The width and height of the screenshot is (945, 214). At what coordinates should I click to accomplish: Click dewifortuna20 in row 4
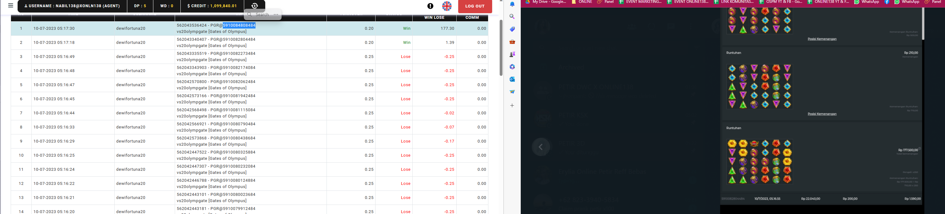tap(131, 70)
